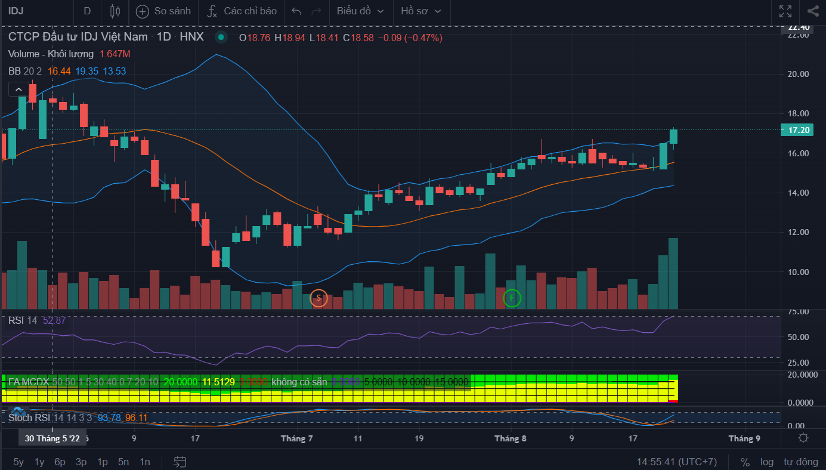The image size is (826, 470).
Task: Redo the chart action
Action: pyautogui.click(x=316, y=11)
